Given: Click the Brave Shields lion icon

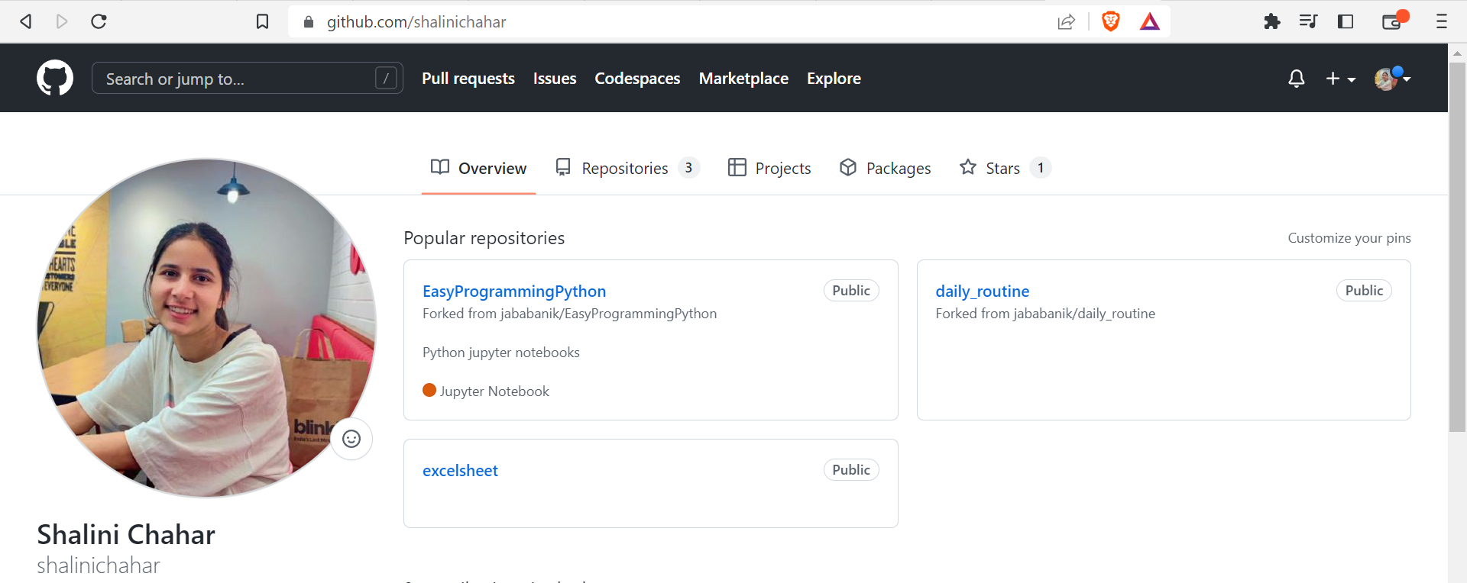Looking at the screenshot, I should click(x=1110, y=21).
